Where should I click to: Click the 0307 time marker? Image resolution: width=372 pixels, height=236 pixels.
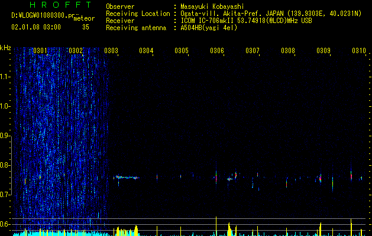pyautogui.click(x=253, y=51)
